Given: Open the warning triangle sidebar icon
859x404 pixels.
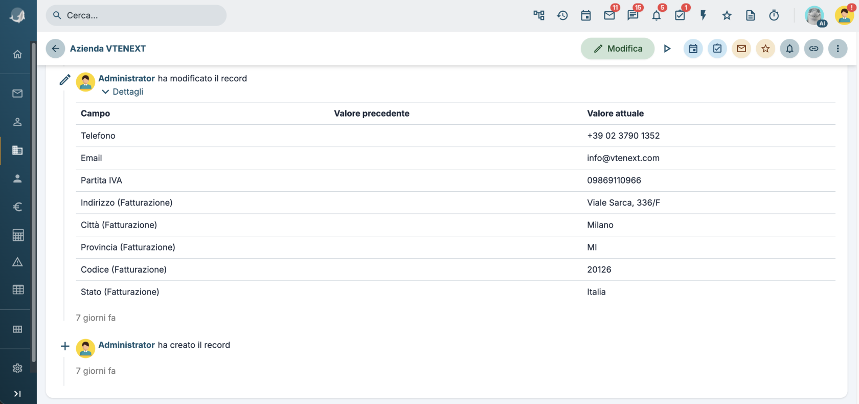Looking at the screenshot, I should 17,262.
